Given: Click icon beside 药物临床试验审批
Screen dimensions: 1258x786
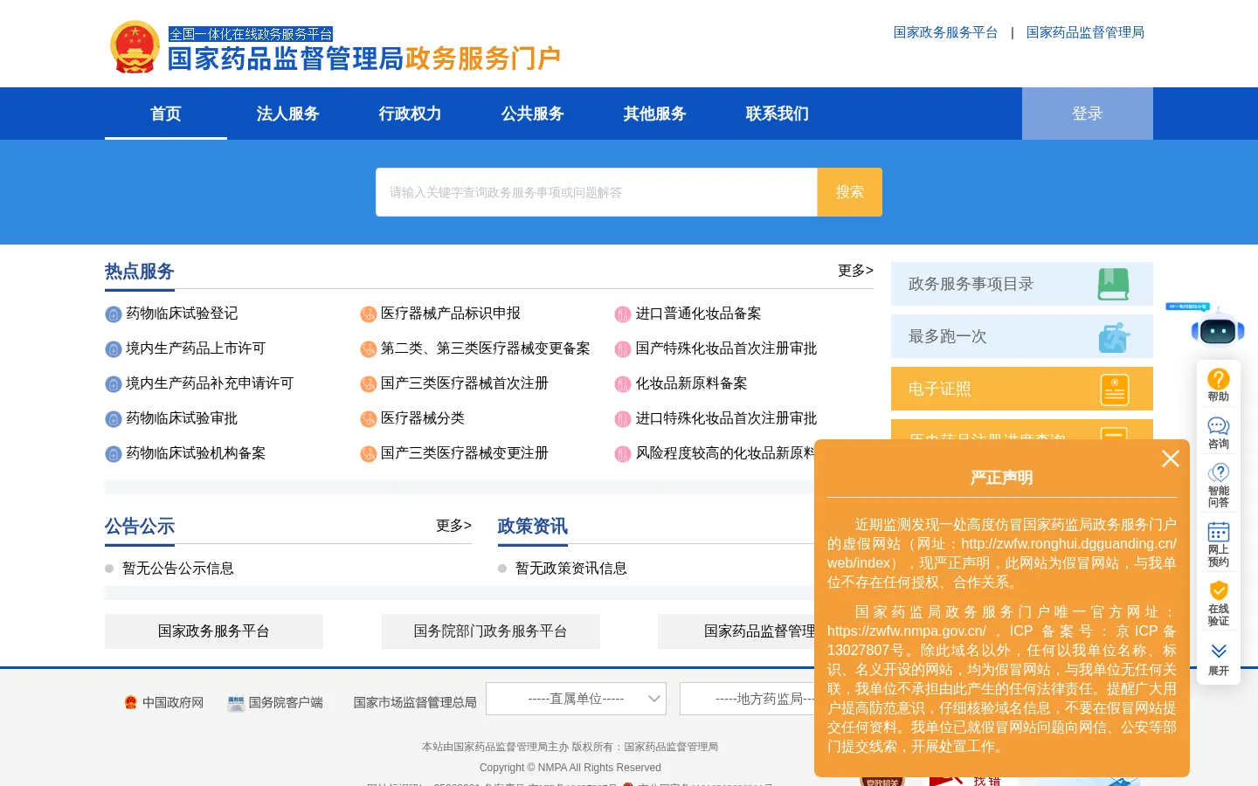Looking at the screenshot, I should point(114,419).
